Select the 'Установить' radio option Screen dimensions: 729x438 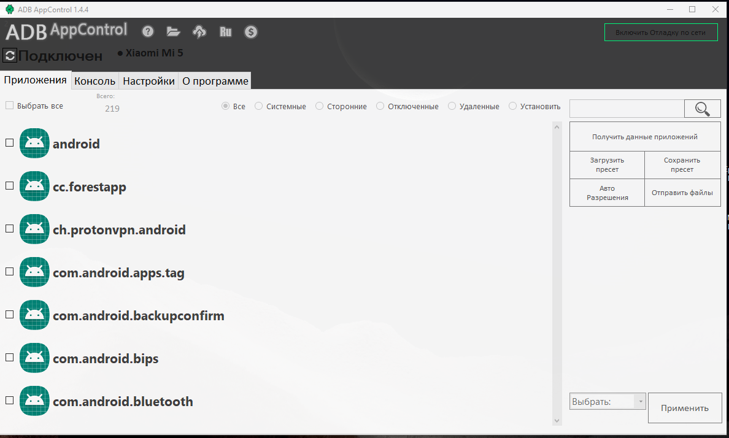513,106
